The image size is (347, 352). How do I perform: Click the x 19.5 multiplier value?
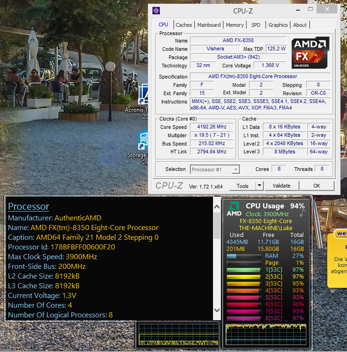pyautogui.click(x=212, y=135)
